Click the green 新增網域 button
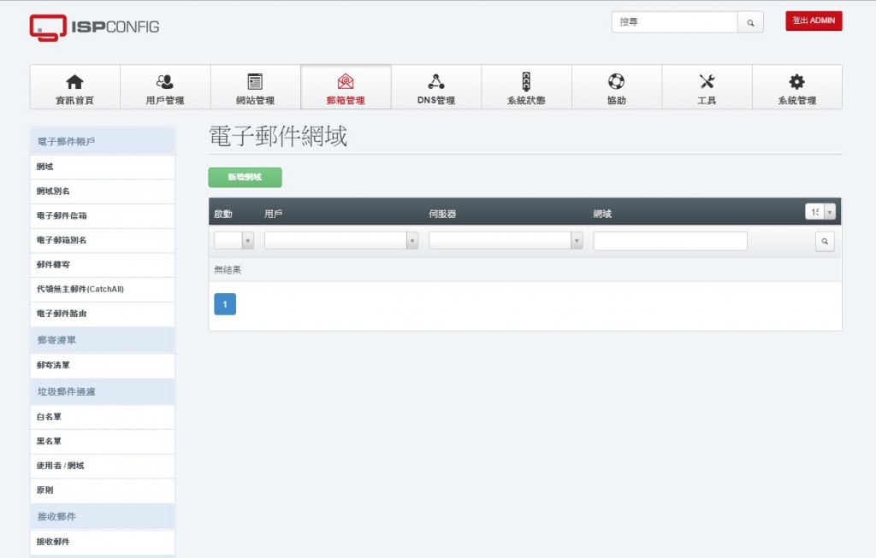876x558 pixels. tap(245, 178)
